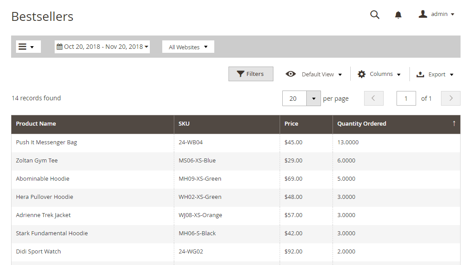
Task: Click the search magnifier icon
Action: (375, 15)
